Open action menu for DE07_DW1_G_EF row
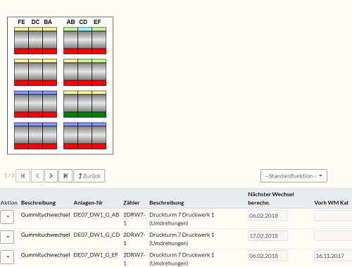The height and width of the screenshot is (267, 352). [7, 257]
